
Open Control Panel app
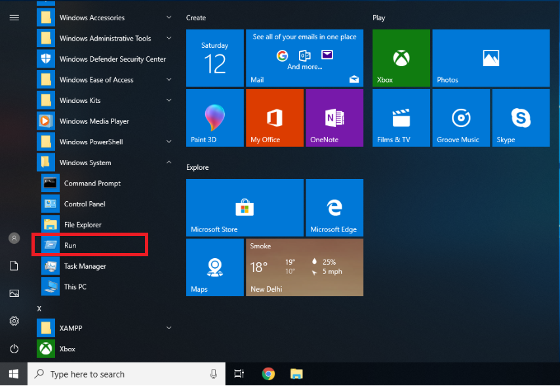pos(104,204)
